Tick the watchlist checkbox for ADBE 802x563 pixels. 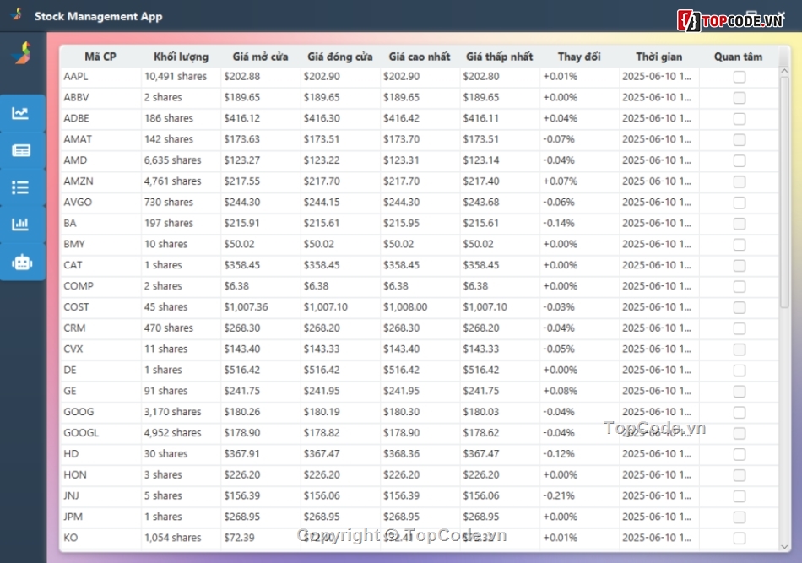[x=739, y=119]
